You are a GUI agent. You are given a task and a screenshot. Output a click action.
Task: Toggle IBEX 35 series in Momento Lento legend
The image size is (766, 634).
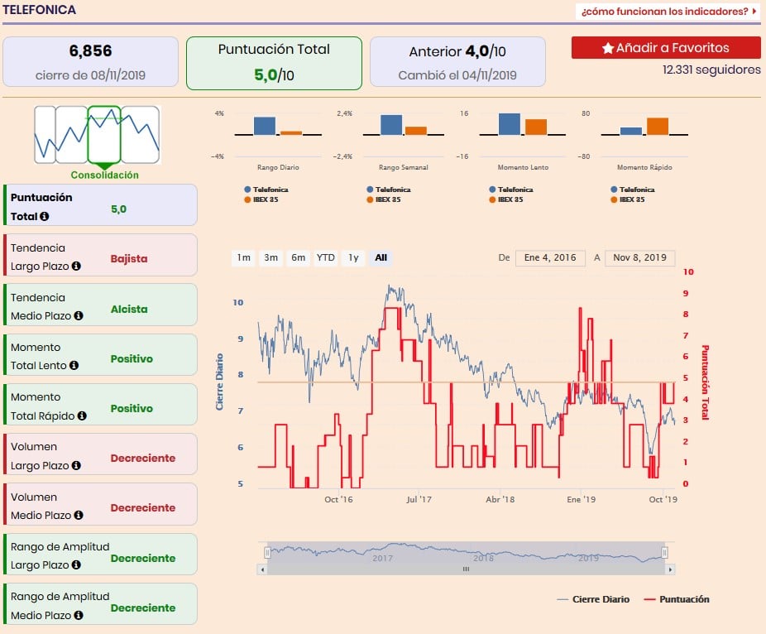pyautogui.click(x=506, y=199)
